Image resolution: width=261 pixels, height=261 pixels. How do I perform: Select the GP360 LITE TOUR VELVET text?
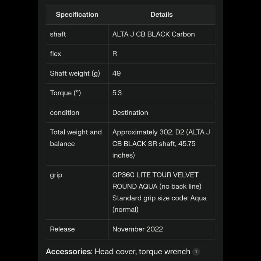click(155, 175)
